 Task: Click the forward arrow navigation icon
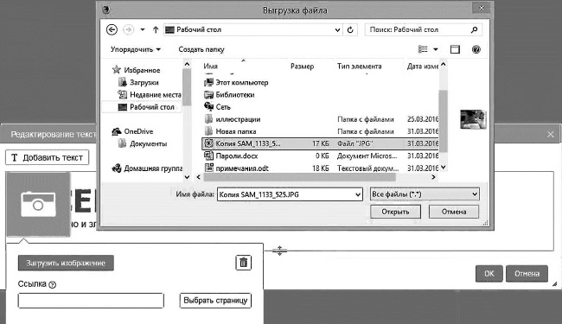pyautogui.click(x=128, y=29)
